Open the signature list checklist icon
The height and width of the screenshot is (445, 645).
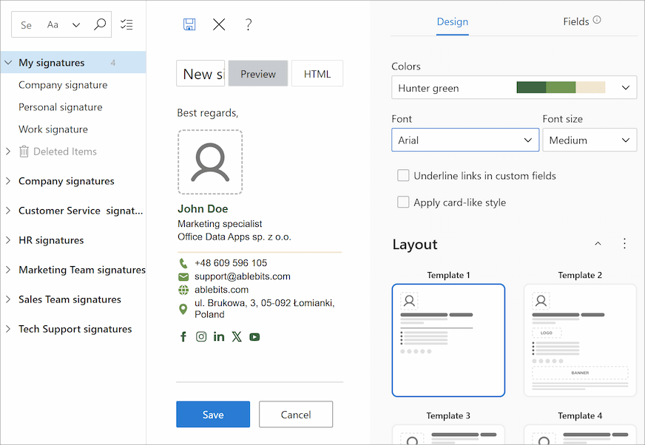pyautogui.click(x=126, y=24)
